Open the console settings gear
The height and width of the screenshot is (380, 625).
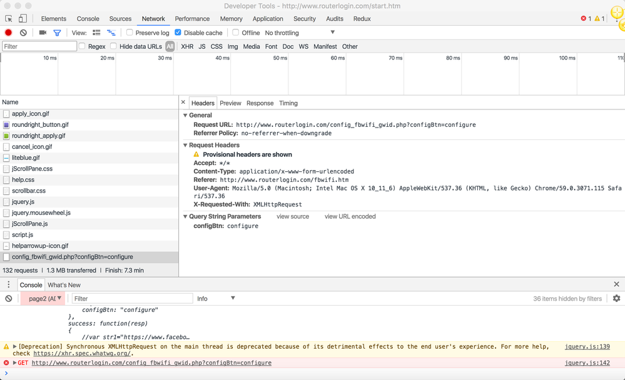click(x=616, y=299)
